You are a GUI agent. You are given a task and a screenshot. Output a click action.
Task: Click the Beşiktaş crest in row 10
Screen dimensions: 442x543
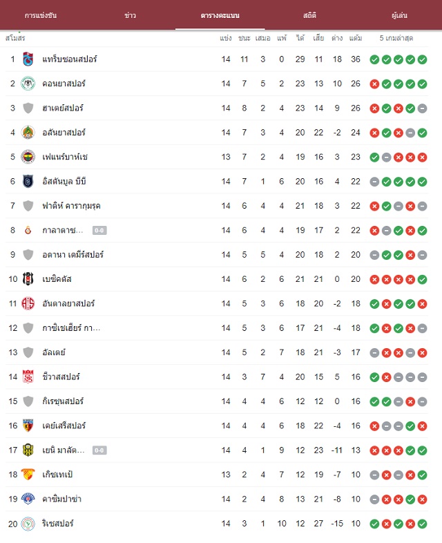pos(28,279)
